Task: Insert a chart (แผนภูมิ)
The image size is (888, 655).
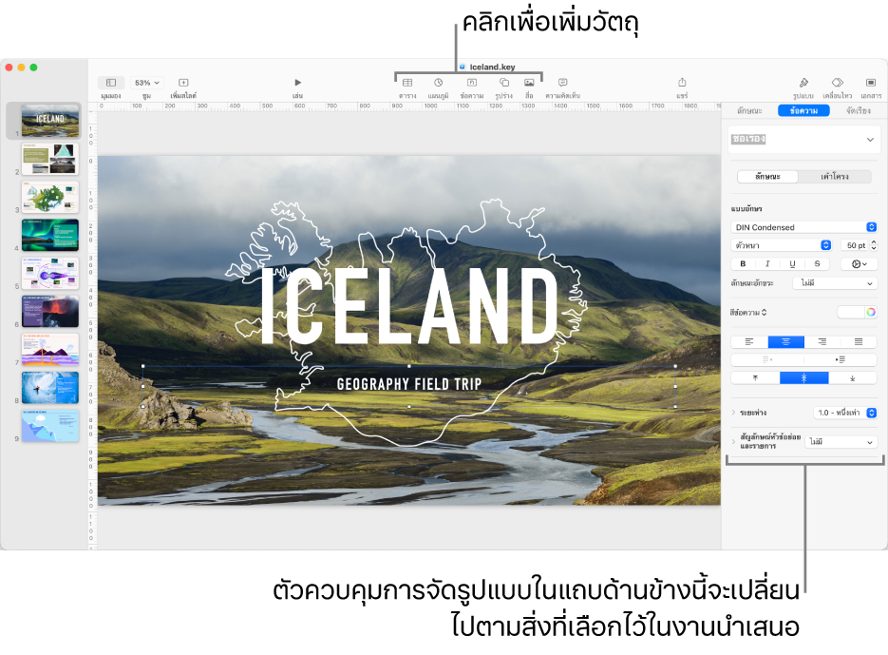Action: click(438, 83)
